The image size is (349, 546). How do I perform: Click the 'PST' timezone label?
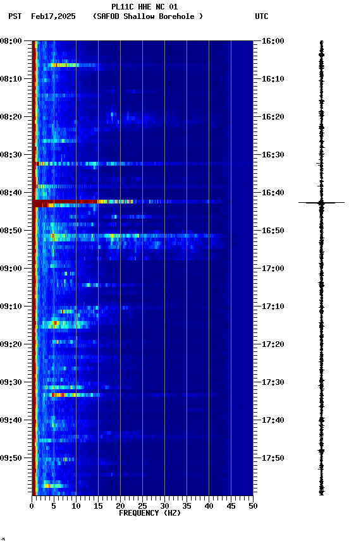pyautogui.click(x=15, y=16)
